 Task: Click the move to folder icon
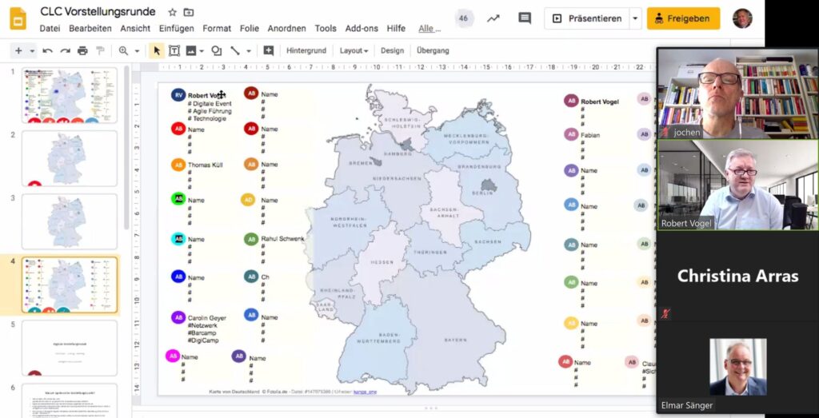pyautogui.click(x=189, y=12)
